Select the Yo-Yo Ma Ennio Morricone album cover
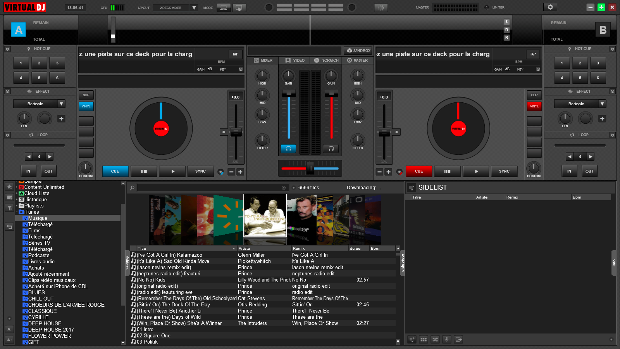Image resolution: width=620 pixels, height=349 pixels. tap(265, 215)
